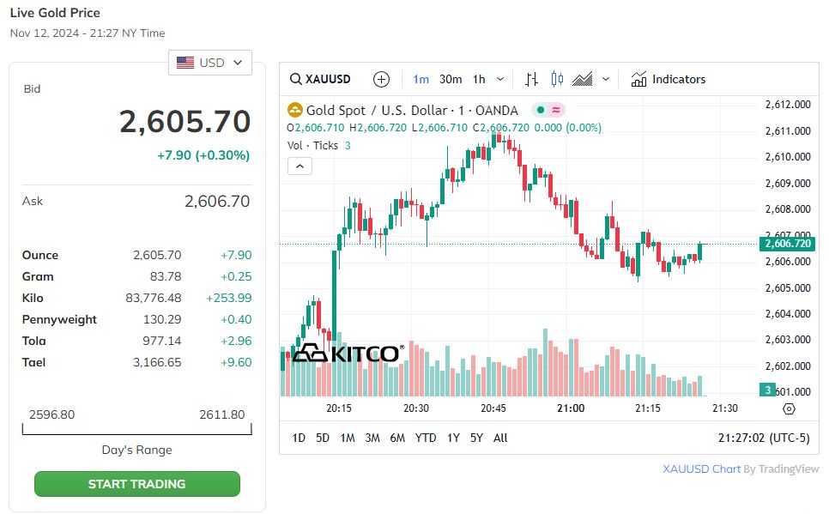The image size is (829, 514).
Task: Open the USD currency dropdown
Action: (x=210, y=63)
